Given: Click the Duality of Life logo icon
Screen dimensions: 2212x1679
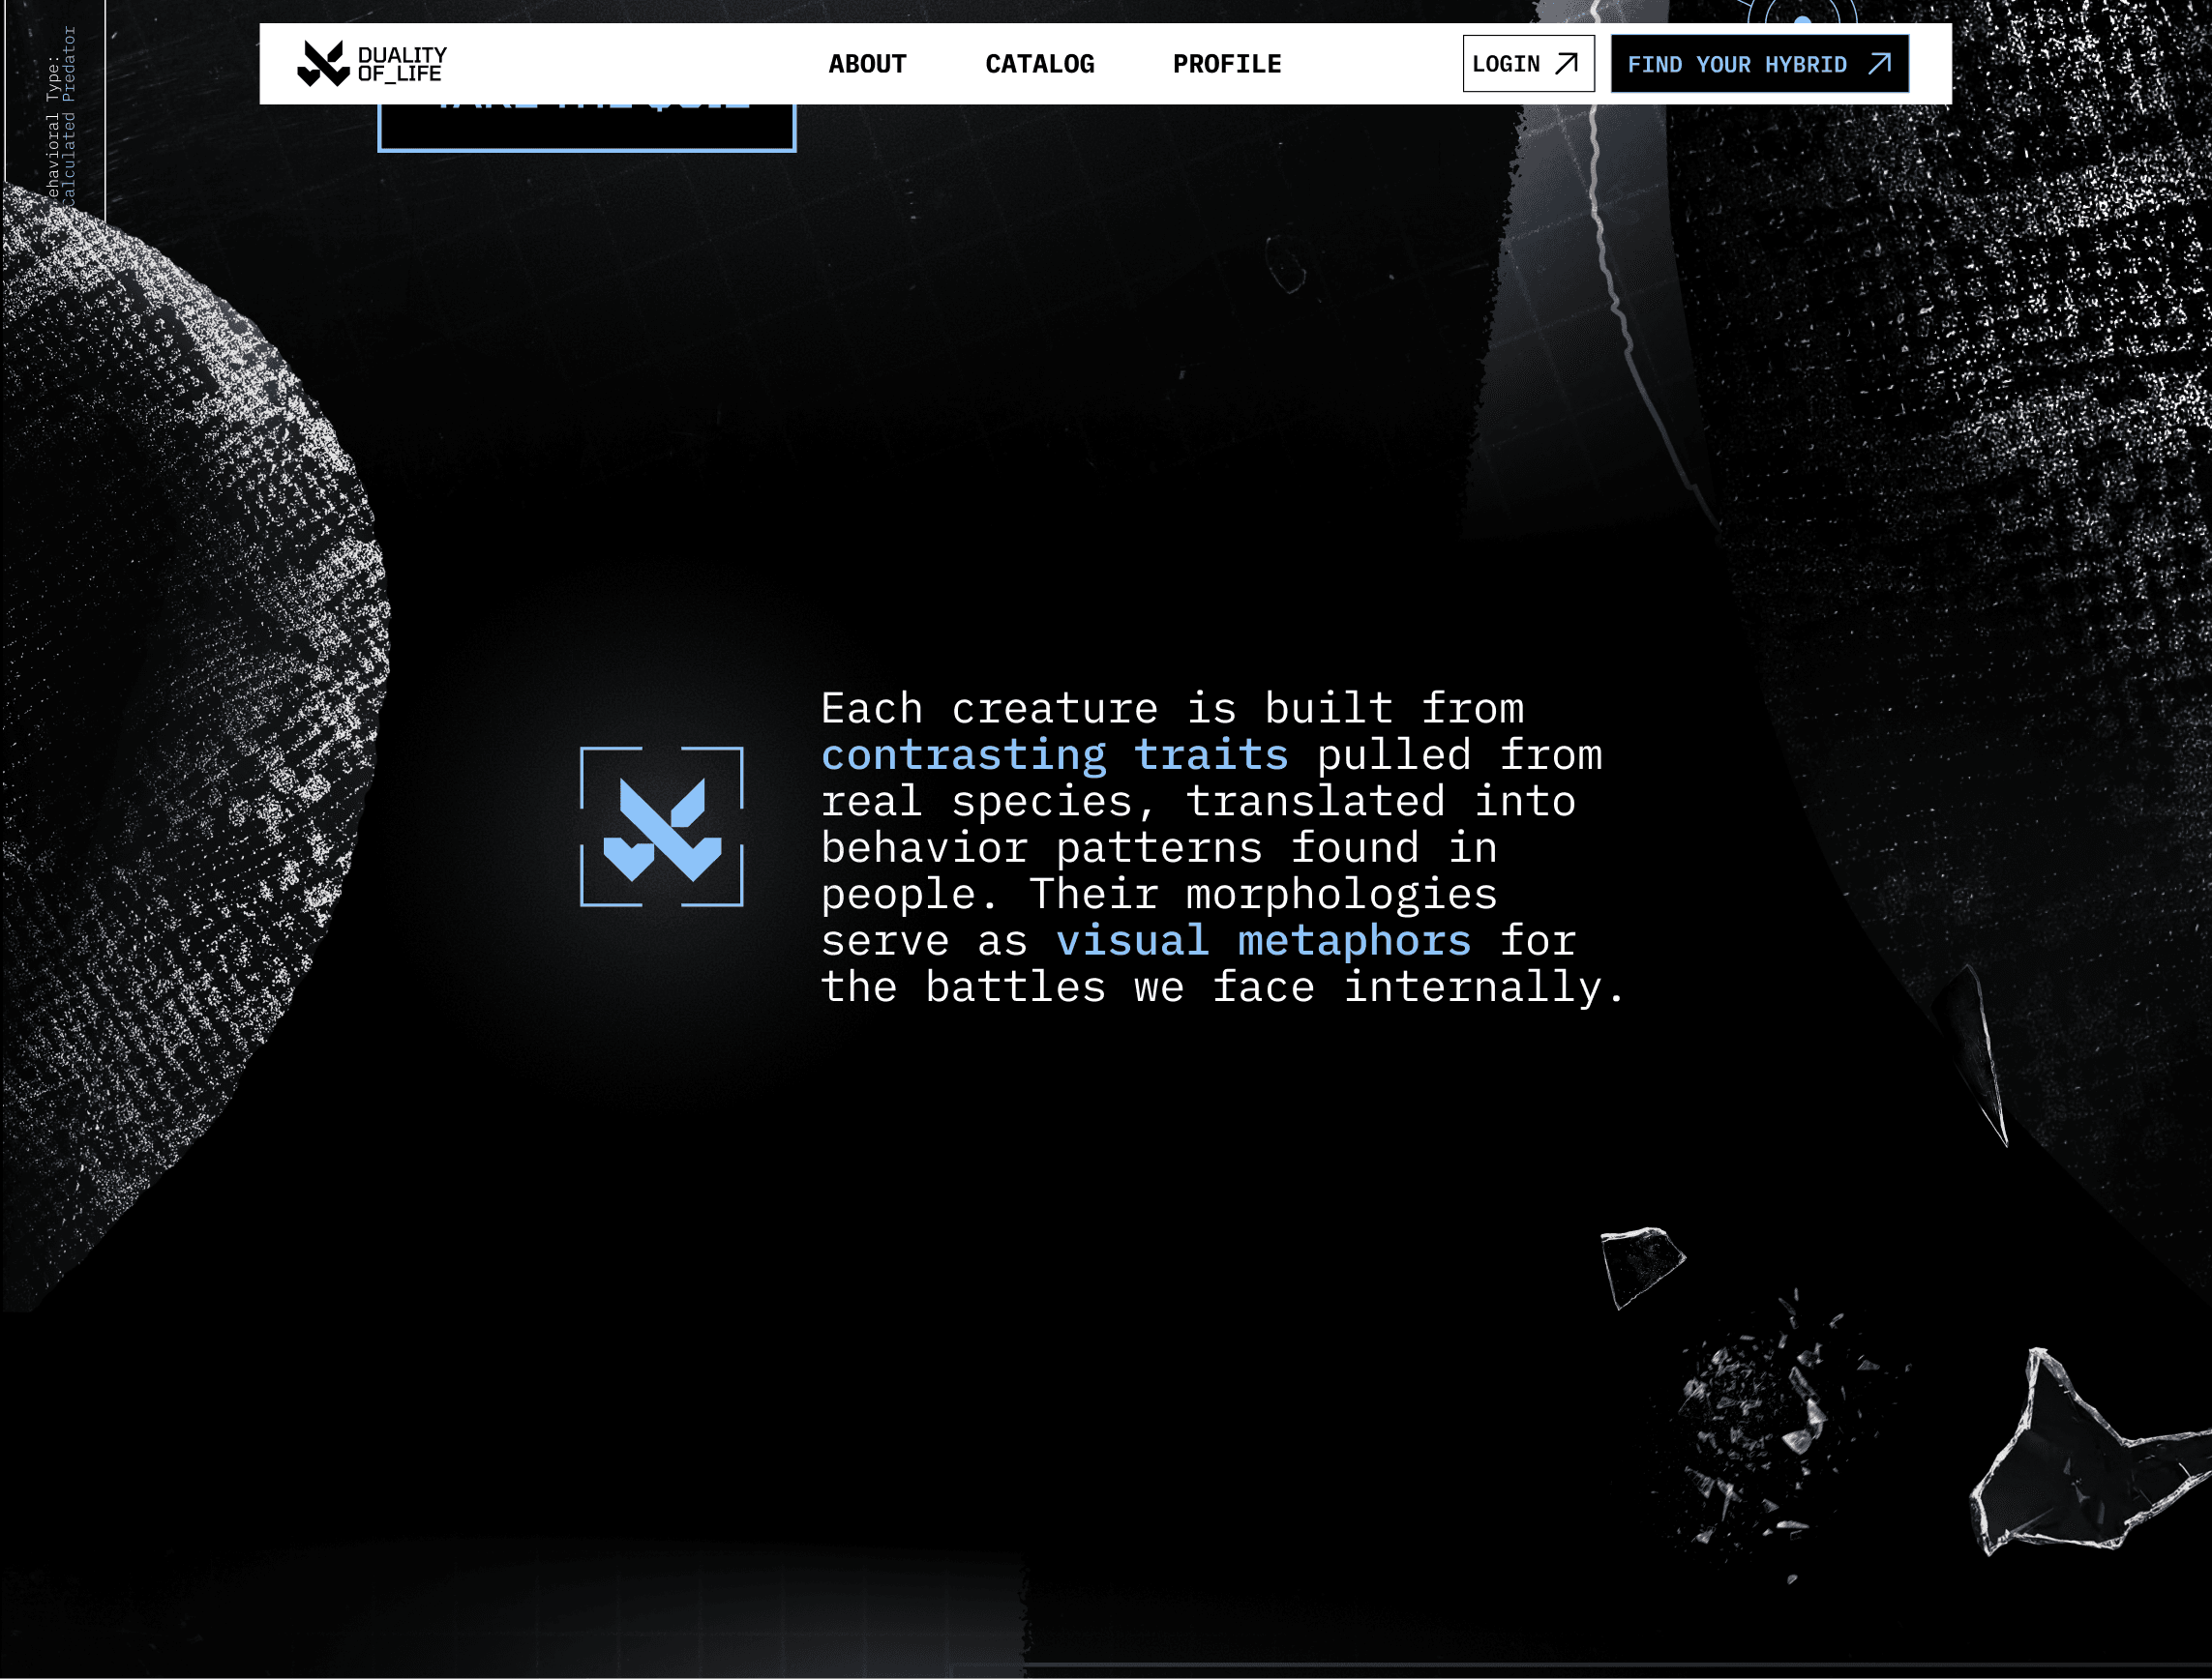Looking at the screenshot, I should point(323,63).
